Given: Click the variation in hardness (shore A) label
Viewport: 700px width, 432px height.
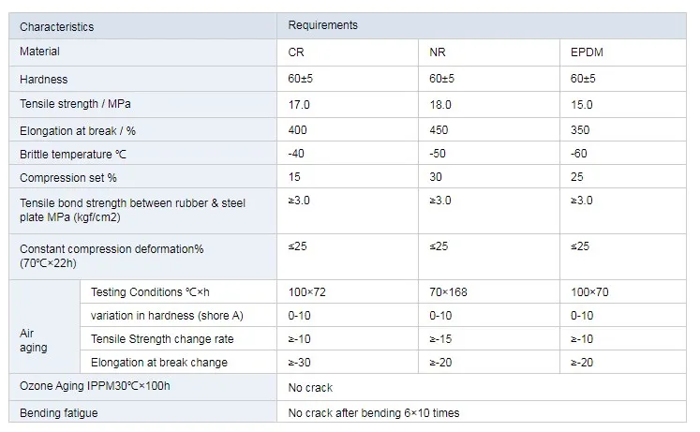Looking at the screenshot, I should 163,315.
